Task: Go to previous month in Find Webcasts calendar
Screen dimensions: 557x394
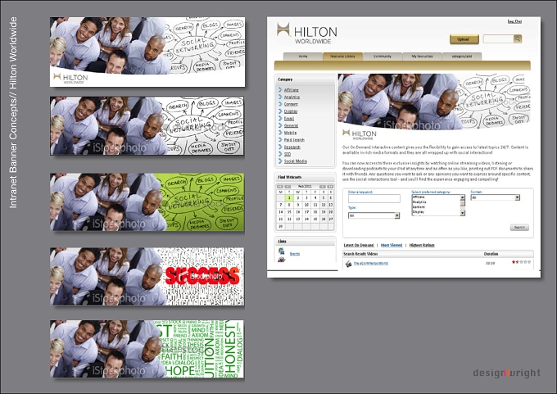Action: tap(288, 187)
